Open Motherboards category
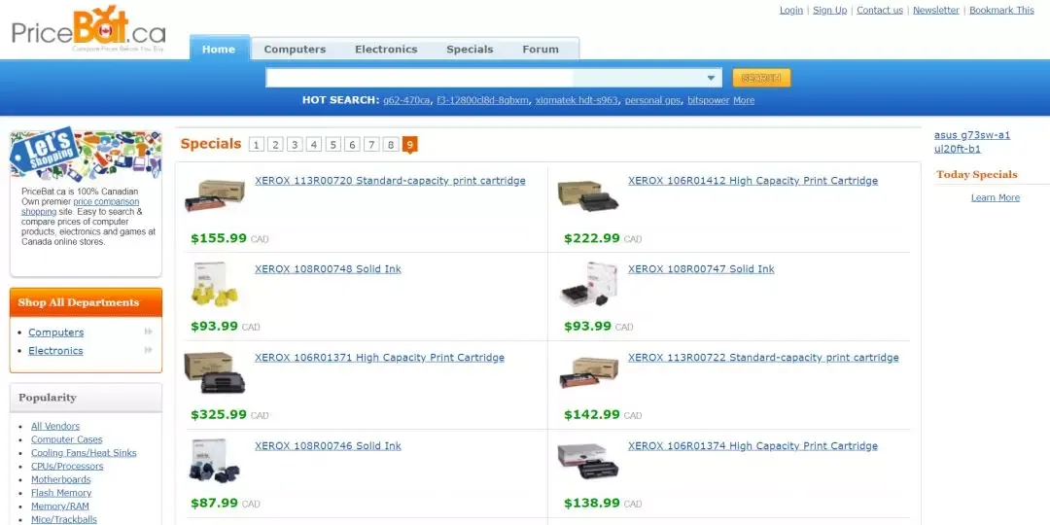 pos(60,479)
